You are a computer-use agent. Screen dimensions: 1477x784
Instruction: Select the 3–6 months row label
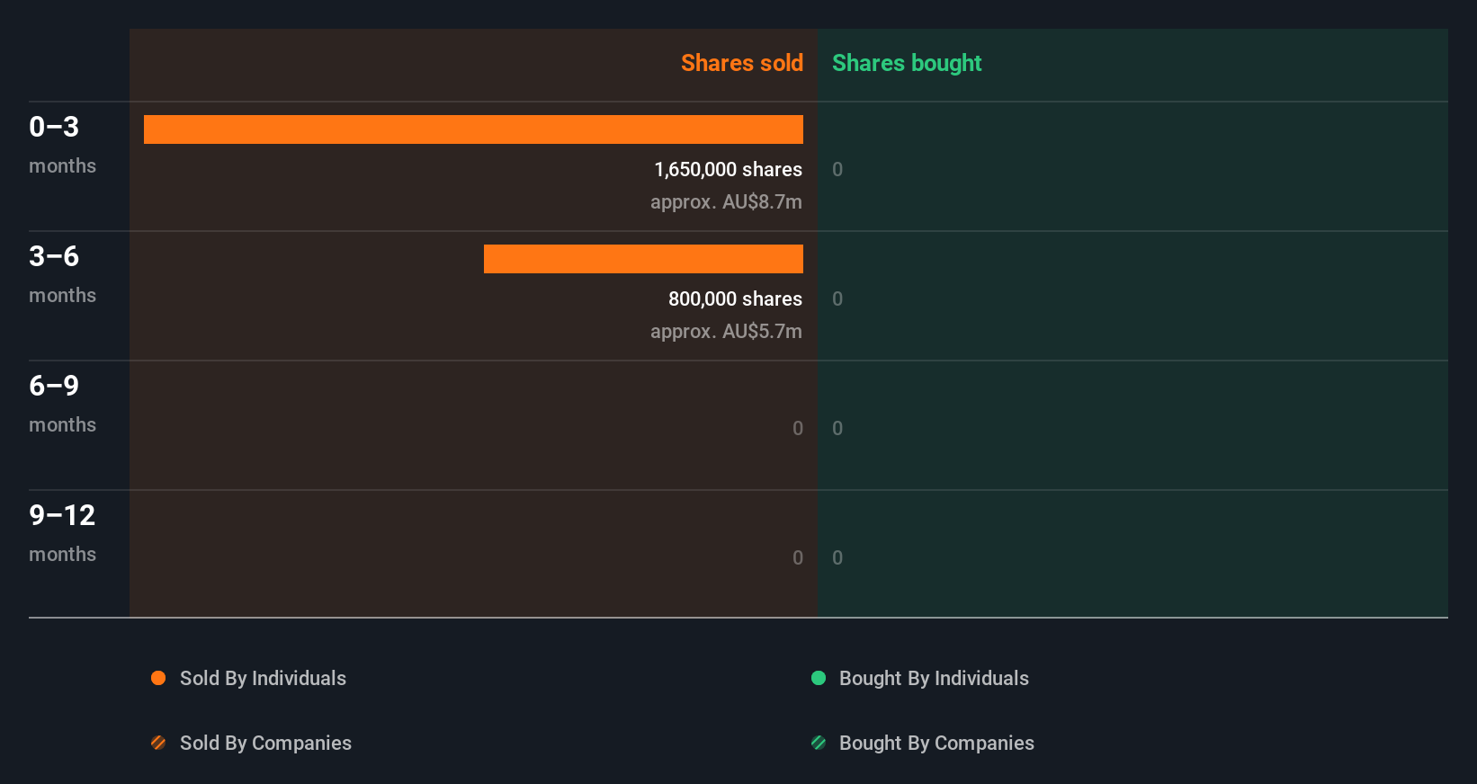point(62,274)
